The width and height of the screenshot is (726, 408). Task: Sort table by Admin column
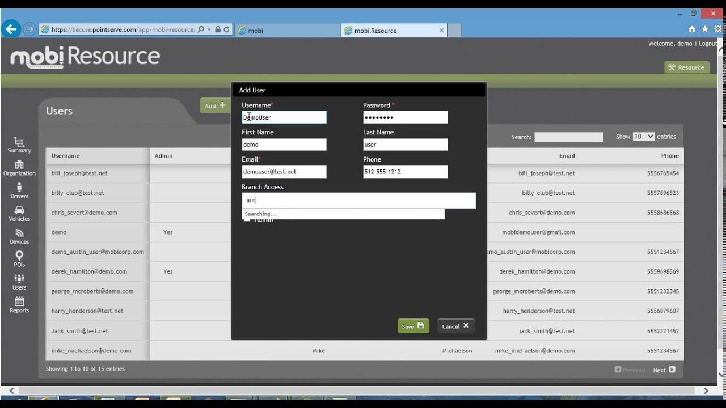(x=163, y=156)
